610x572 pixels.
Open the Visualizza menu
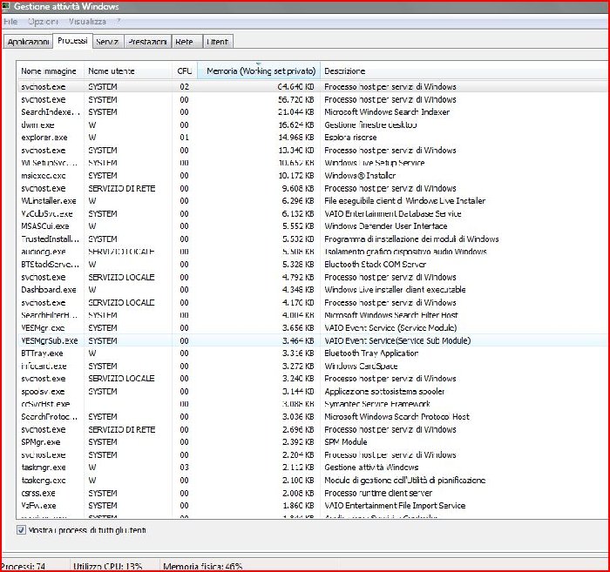tap(87, 22)
